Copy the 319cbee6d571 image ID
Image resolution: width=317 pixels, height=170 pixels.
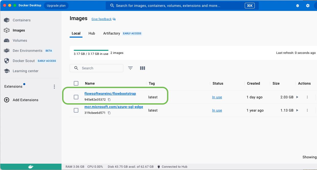[x=109, y=113]
